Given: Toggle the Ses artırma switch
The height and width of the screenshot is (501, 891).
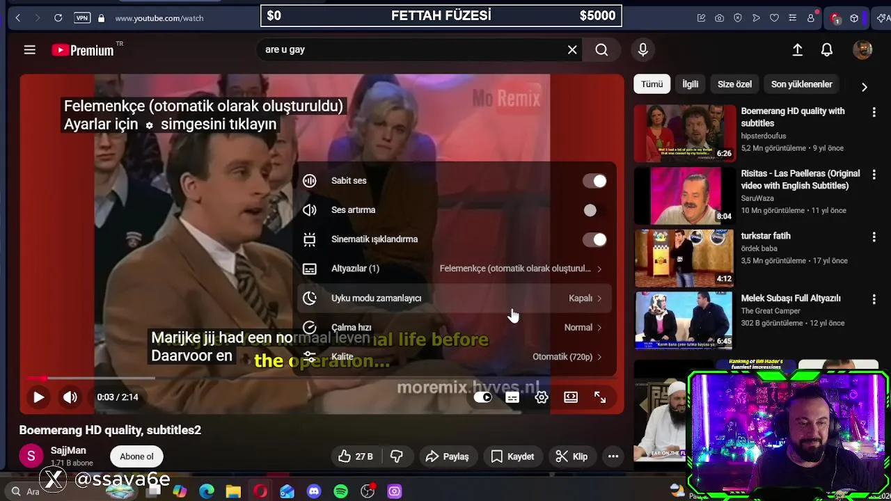Looking at the screenshot, I should [595, 210].
